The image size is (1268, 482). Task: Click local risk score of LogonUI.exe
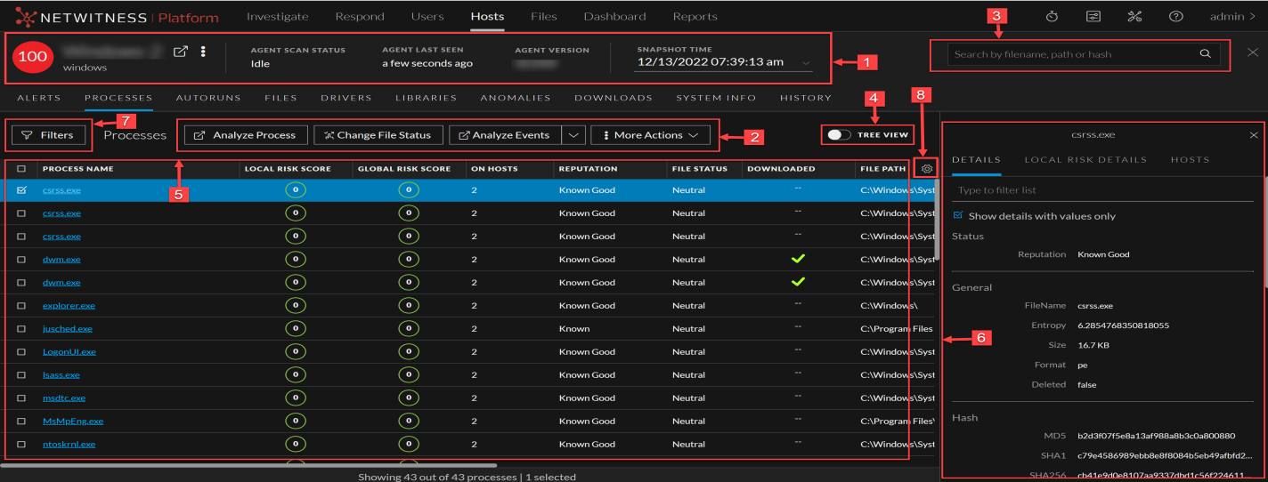(x=295, y=351)
